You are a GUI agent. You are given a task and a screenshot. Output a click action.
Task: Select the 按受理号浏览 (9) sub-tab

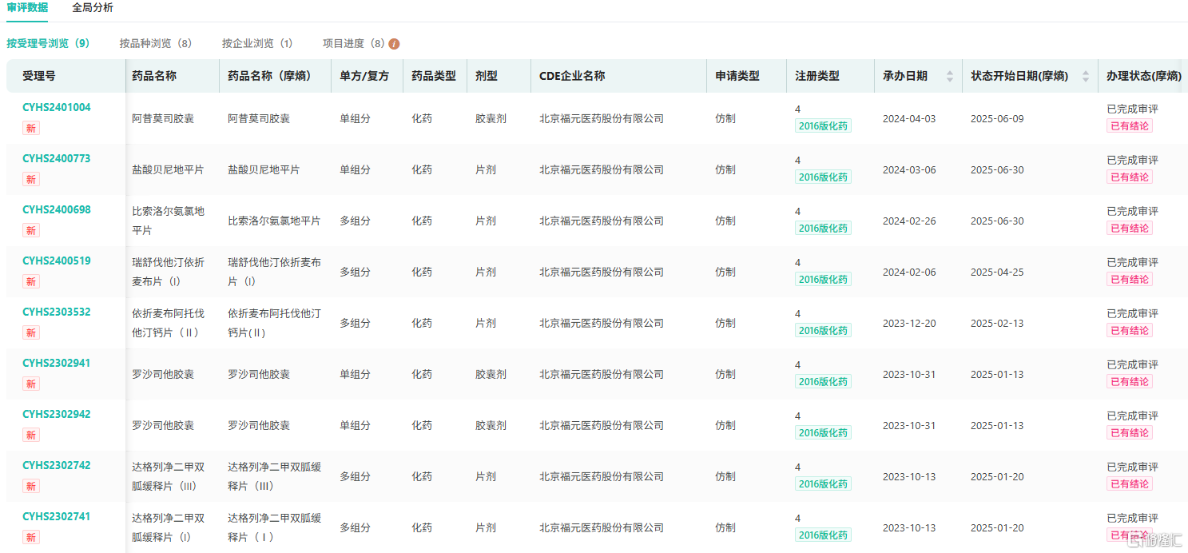(x=48, y=43)
